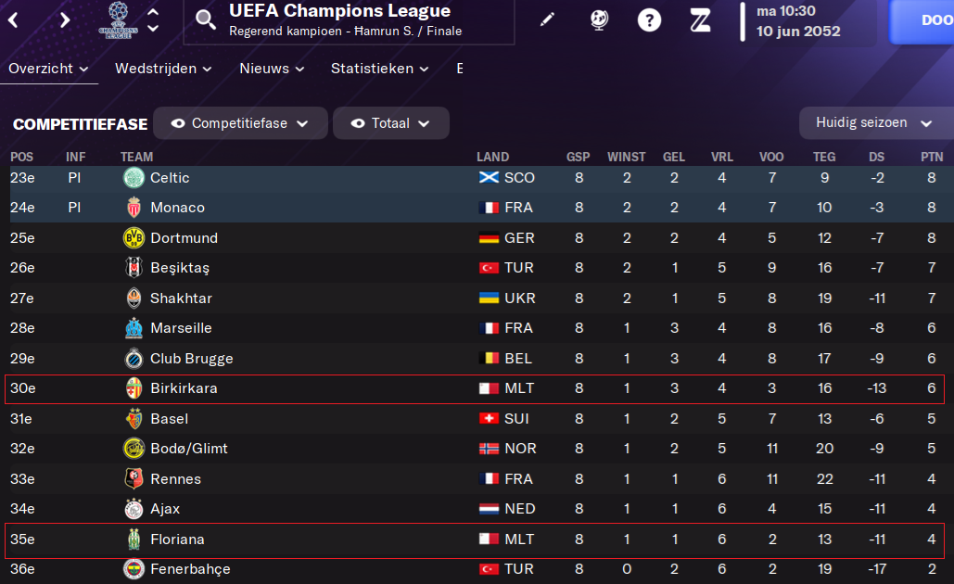Go back using the left arrow
This screenshot has height=584, width=954.
point(13,20)
